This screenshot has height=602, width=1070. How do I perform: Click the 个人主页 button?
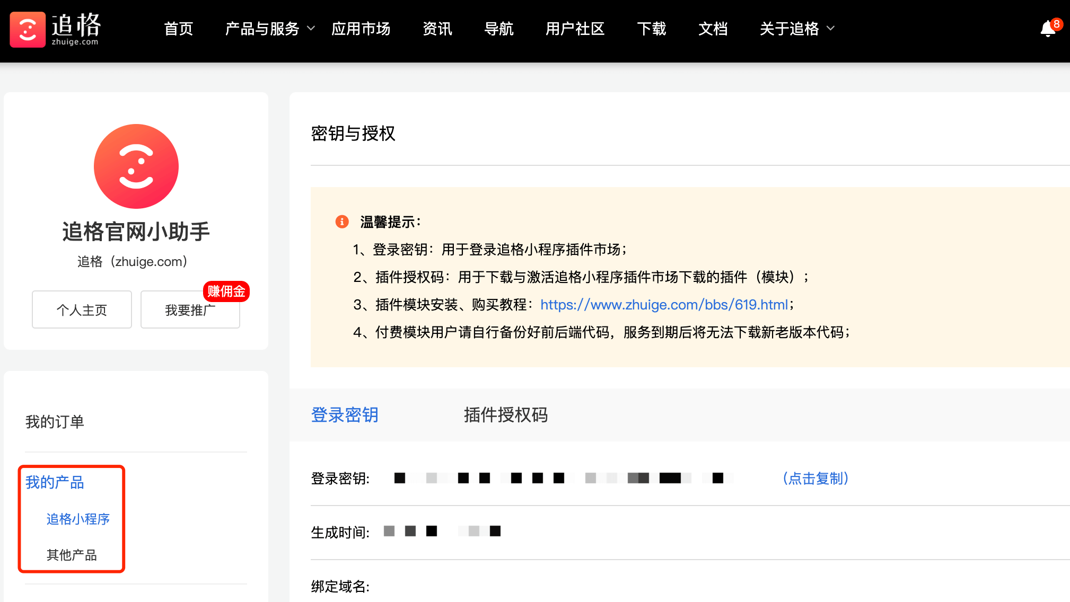pyautogui.click(x=82, y=309)
